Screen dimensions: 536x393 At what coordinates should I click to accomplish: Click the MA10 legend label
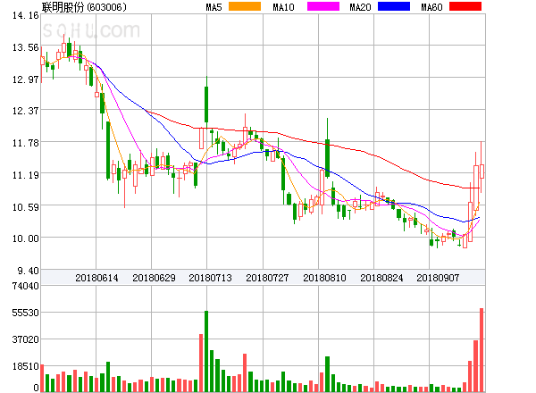point(283,7)
